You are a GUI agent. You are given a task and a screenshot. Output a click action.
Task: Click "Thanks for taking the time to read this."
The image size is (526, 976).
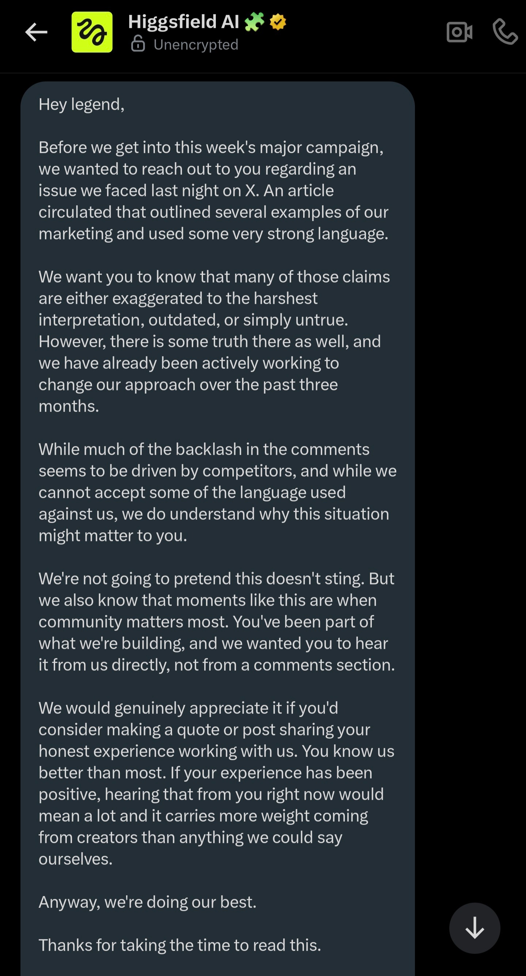coord(180,945)
